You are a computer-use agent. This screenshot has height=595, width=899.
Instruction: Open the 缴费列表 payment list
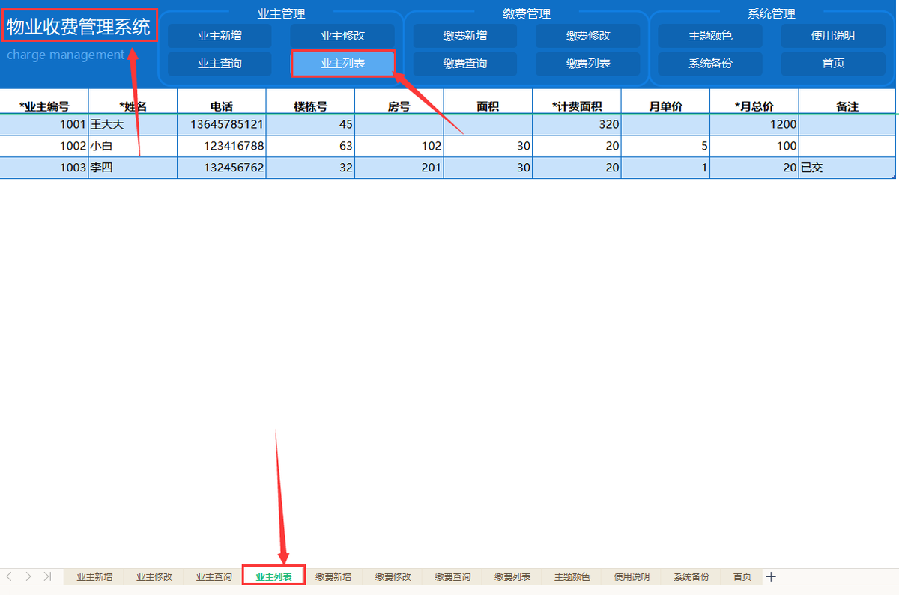click(588, 64)
